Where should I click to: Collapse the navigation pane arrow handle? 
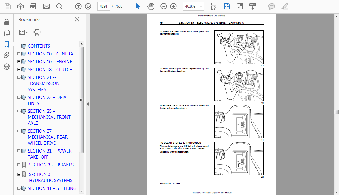[87, 104]
